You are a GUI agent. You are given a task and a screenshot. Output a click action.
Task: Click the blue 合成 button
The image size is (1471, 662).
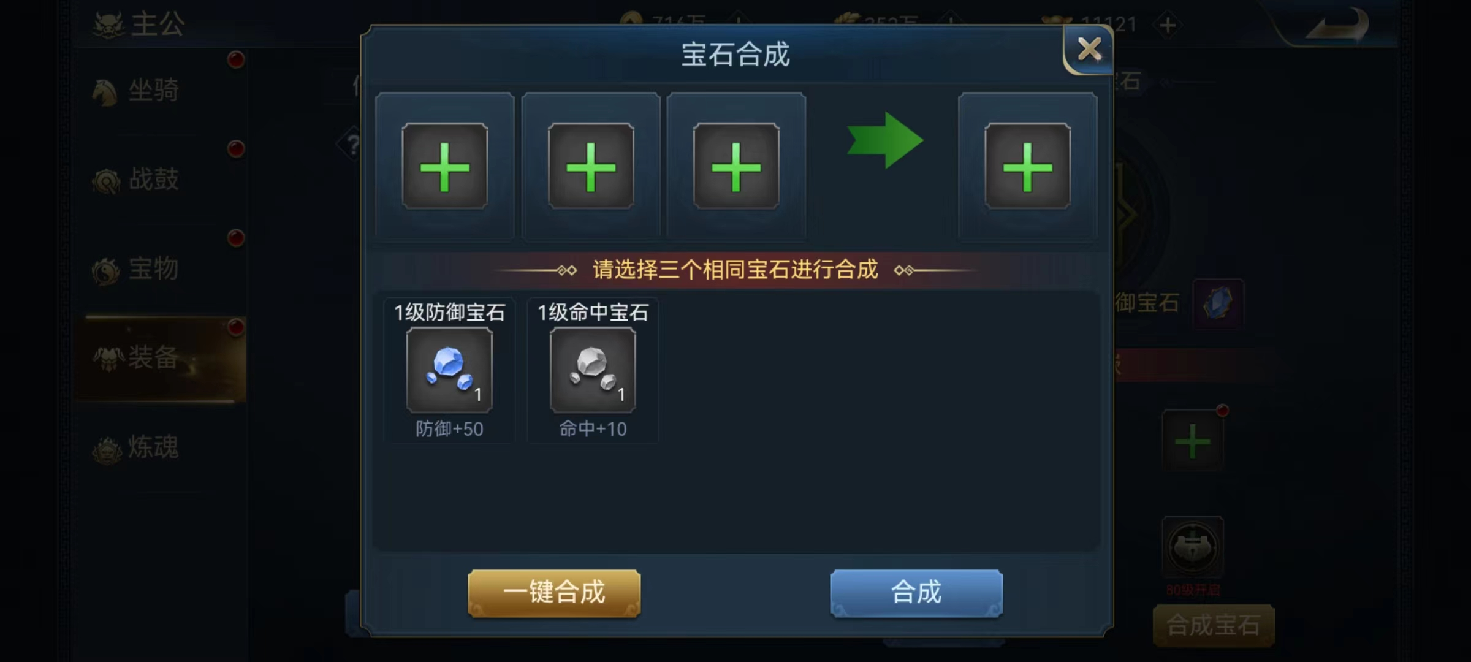pos(916,593)
